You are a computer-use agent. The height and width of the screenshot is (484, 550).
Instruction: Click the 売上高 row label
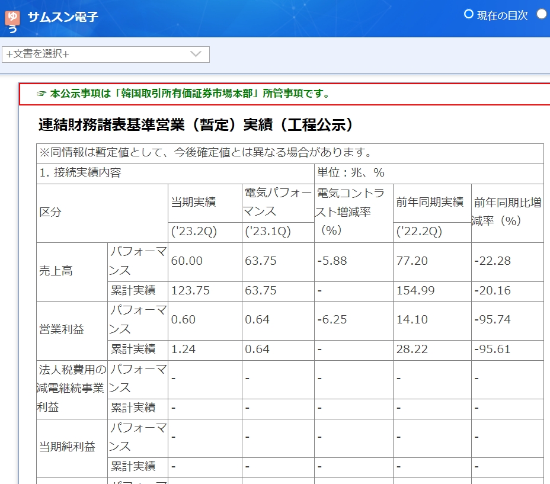[x=56, y=271]
